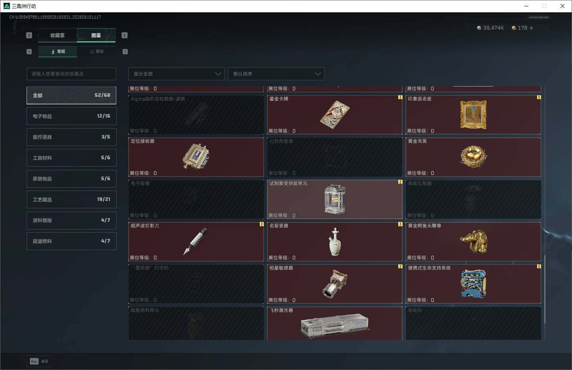This screenshot has width=572, height=370.
Task: Click the Q key hint icon
Action: pos(29,35)
